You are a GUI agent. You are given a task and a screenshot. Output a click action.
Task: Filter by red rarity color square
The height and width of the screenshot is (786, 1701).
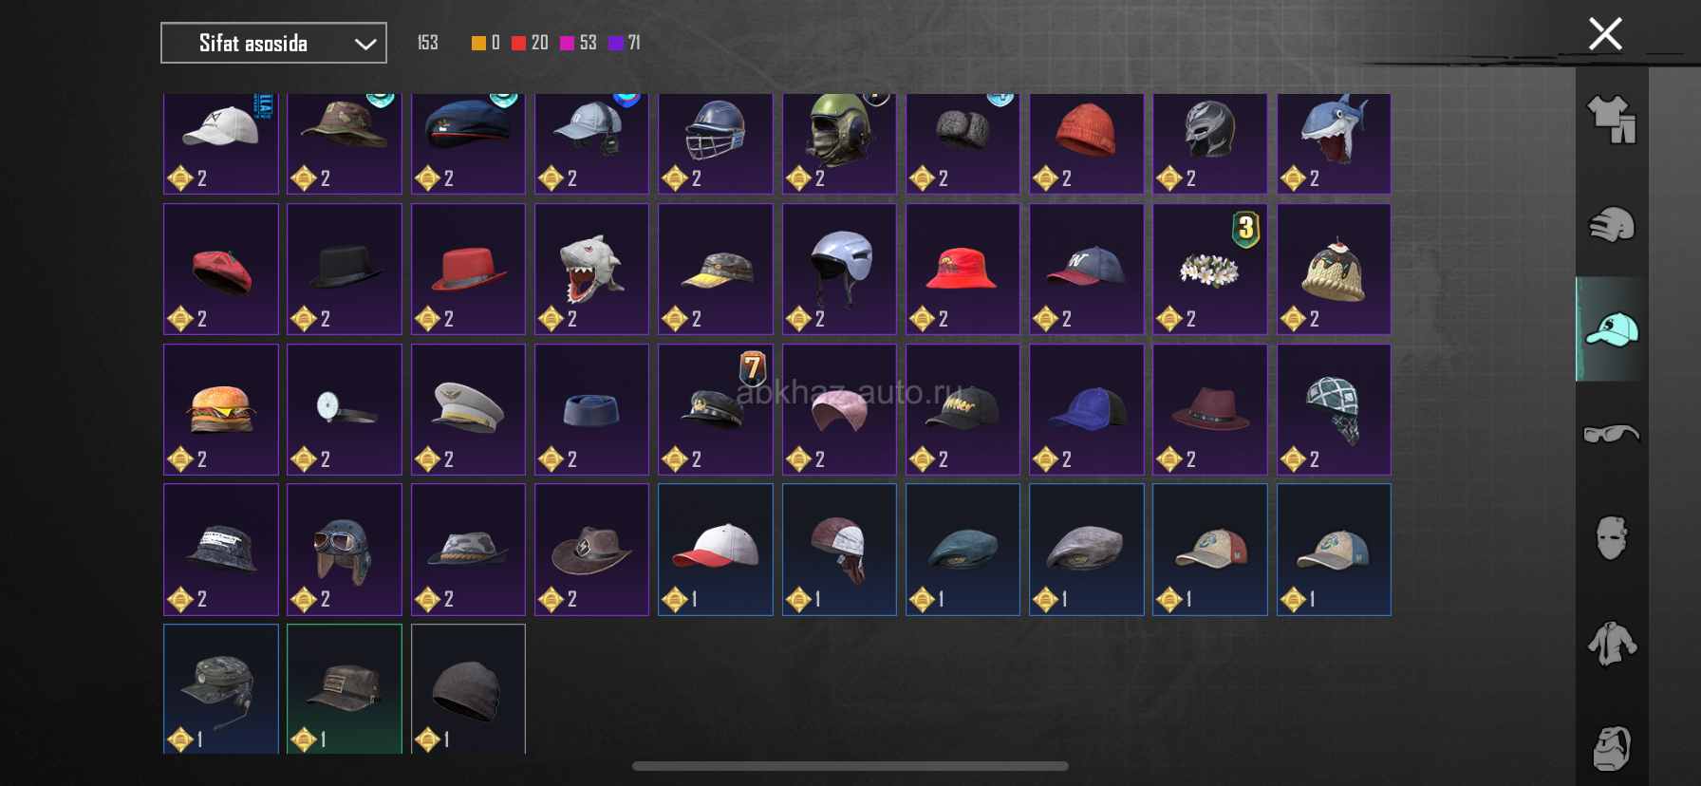518,43
